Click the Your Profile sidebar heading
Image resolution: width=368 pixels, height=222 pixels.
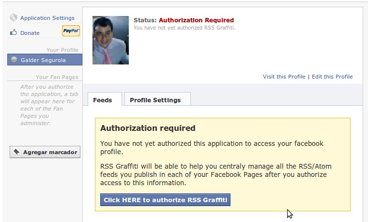pyautogui.click(x=62, y=50)
